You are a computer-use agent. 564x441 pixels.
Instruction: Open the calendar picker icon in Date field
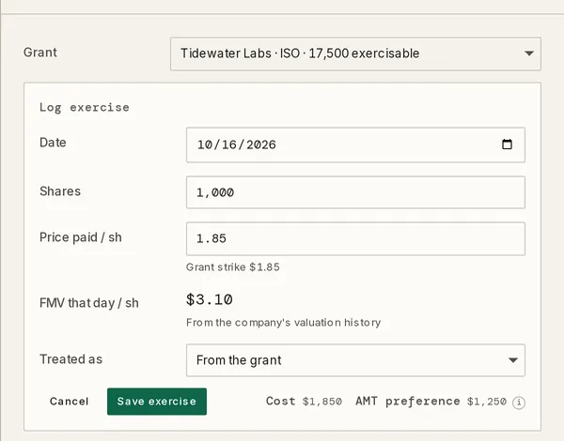point(507,144)
